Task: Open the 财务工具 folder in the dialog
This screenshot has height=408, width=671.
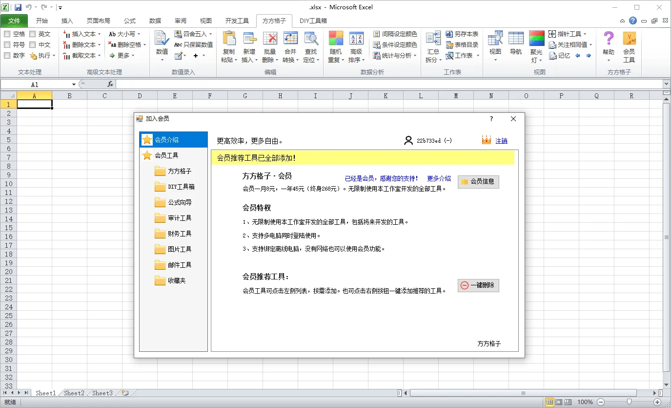Action: pos(179,234)
